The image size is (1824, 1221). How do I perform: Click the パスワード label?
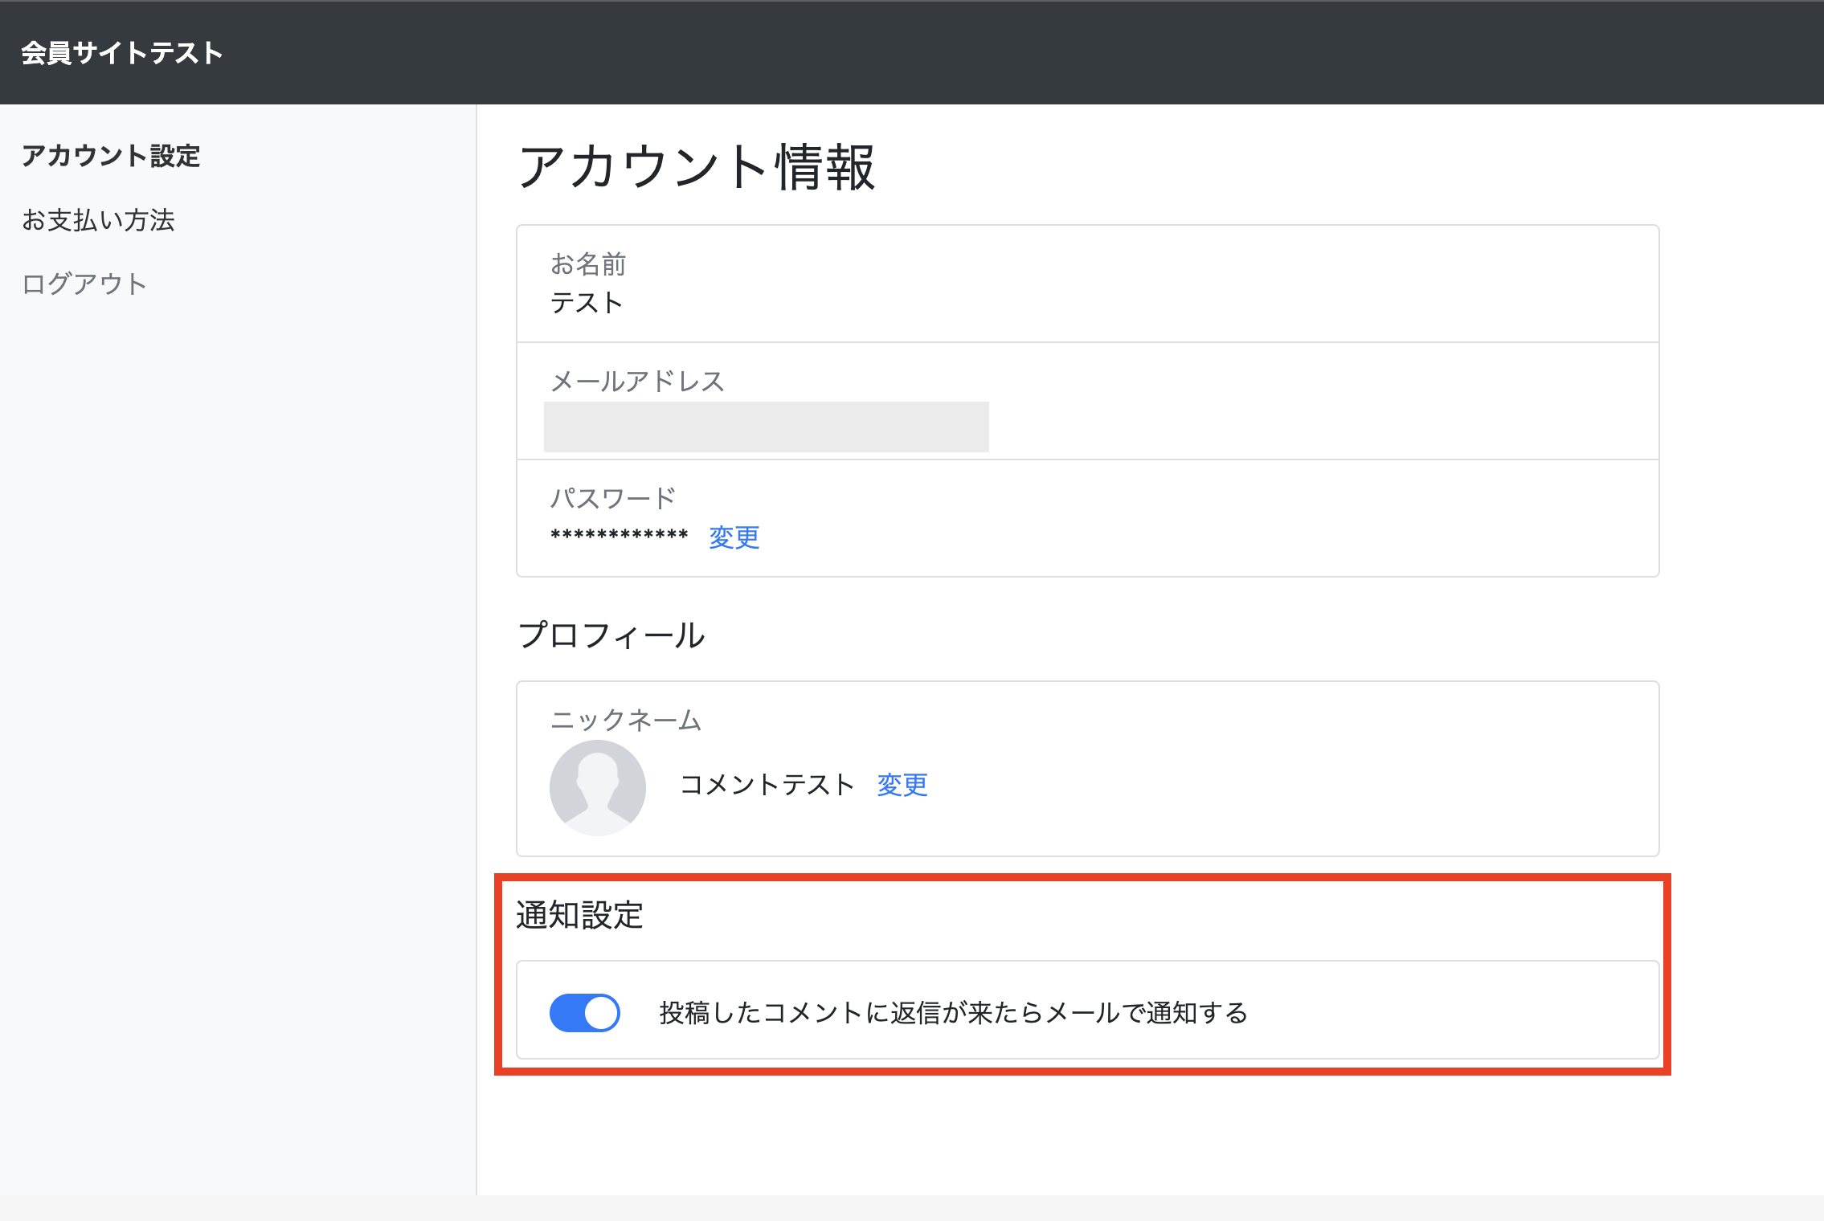[x=612, y=498]
